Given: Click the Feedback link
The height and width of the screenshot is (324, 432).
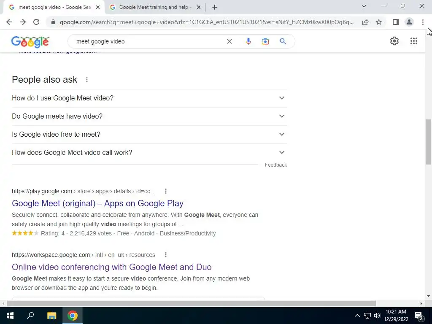Looking at the screenshot, I should [276, 165].
